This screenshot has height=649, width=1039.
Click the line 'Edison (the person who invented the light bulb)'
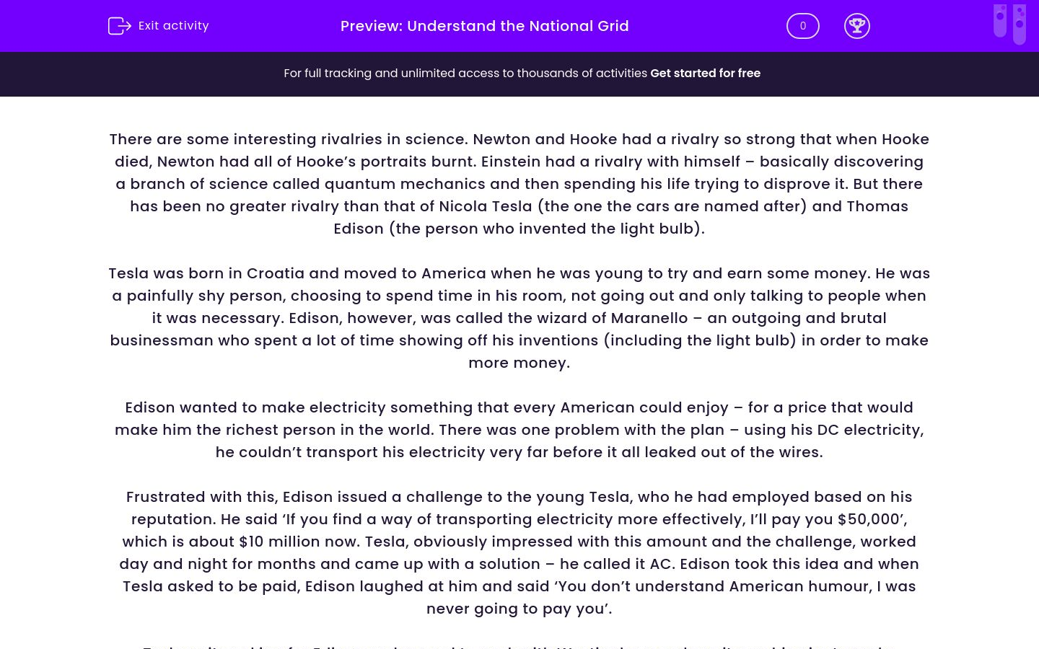coord(519,229)
